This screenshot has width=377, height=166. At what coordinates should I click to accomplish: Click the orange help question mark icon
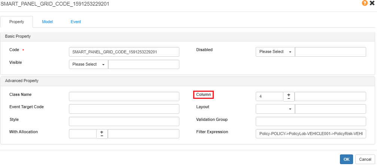point(364,3)
